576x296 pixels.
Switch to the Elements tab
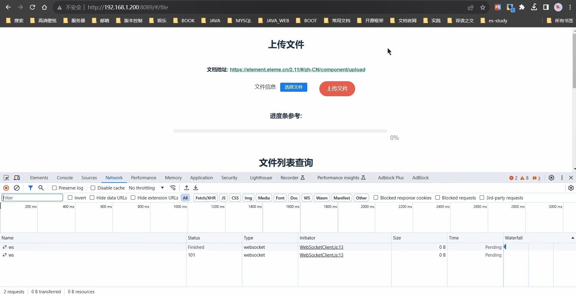pyautogui.click(x=39, y=178)
